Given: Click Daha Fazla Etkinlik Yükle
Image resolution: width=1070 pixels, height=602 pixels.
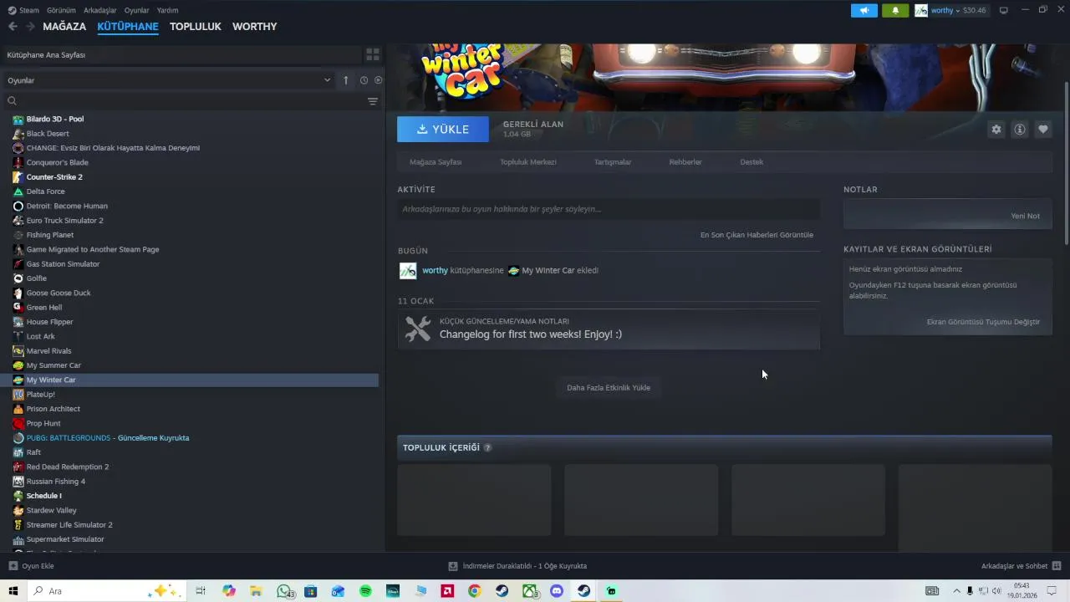Looking at the screenshot, I should point(609,388).
